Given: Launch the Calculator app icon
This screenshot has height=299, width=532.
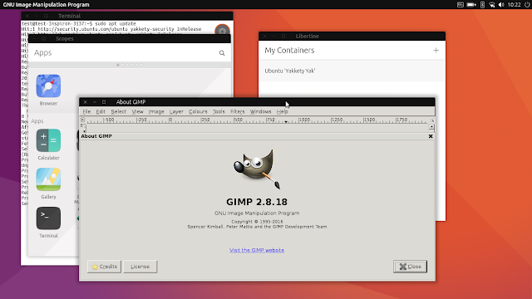Looking at the screenshot, I should point(48,140).
